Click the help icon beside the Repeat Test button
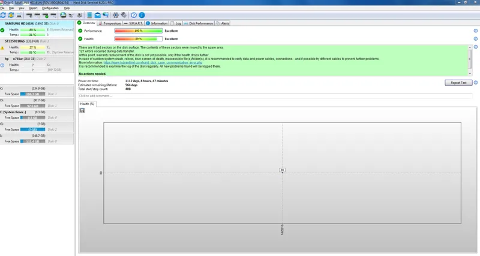Image resolution: width=480 pixels, height=256 pixels. [x=476, y=83]
